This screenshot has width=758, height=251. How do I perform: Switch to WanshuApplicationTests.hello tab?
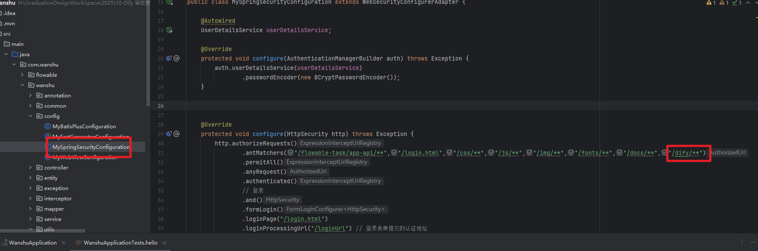tap(120, 243)
